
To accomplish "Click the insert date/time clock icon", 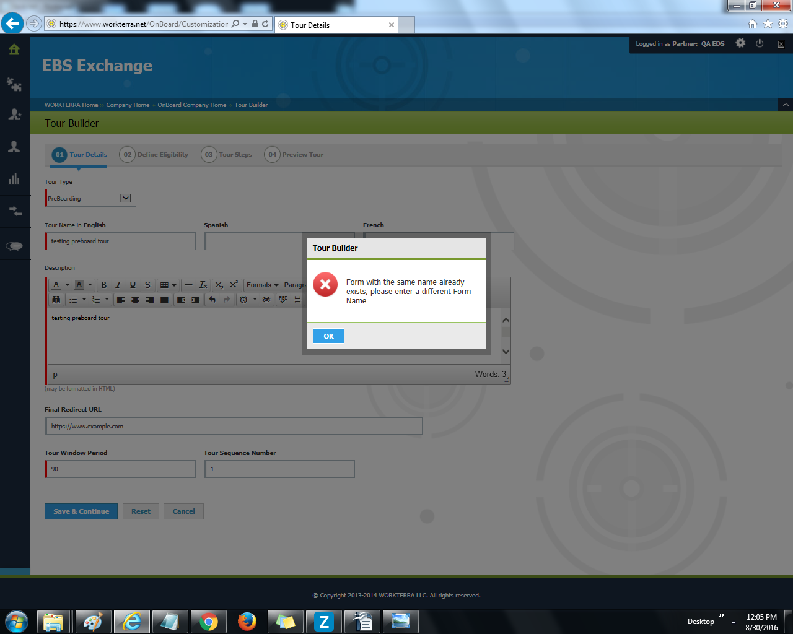I will point(243,300).
